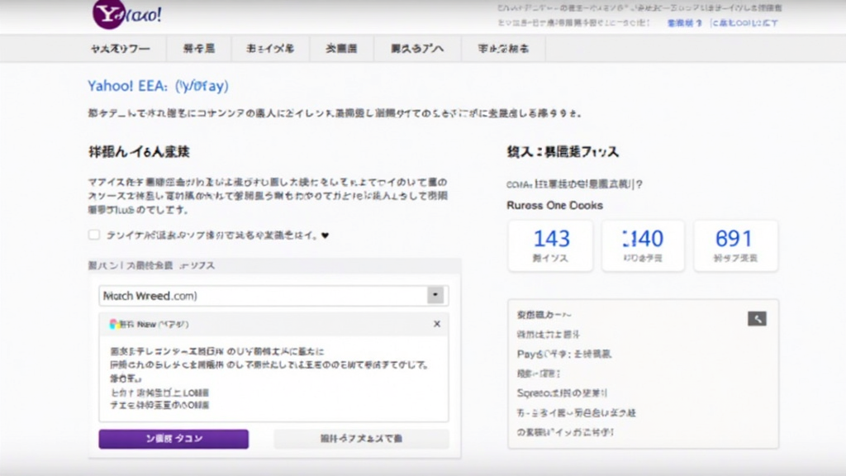Viewport: 846px width, 476px height.
Task: Click the dark wrench icon in the right panel
Action: 757,318
